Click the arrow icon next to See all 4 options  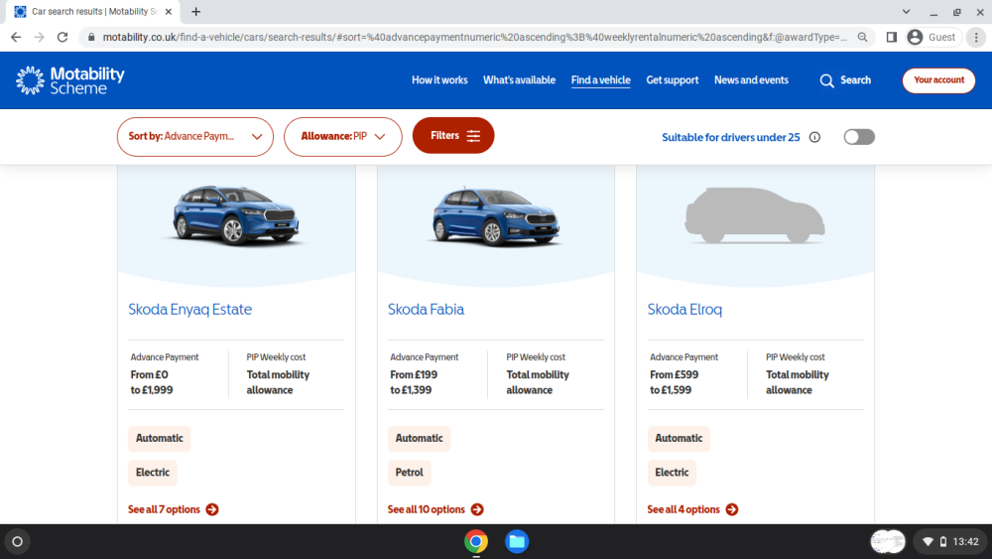point(732,509)
